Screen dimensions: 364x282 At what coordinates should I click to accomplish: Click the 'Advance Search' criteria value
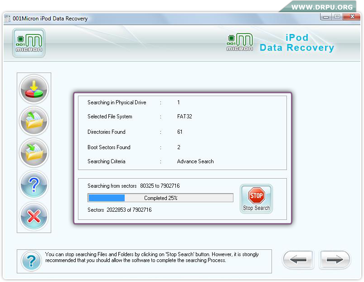click(195, 161)
